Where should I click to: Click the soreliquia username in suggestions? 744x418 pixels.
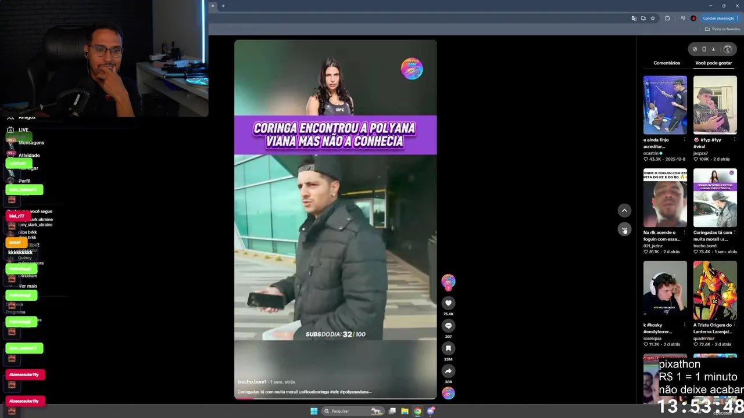(x=653, y=338)
